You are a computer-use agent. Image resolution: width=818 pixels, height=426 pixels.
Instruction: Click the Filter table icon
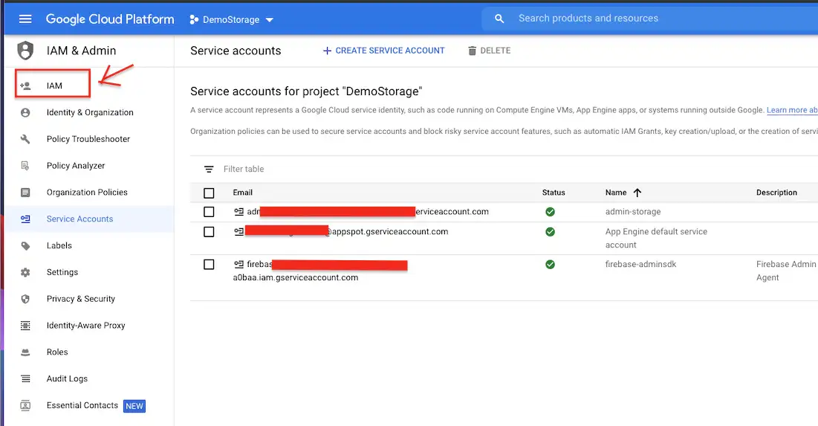point(209,169)
